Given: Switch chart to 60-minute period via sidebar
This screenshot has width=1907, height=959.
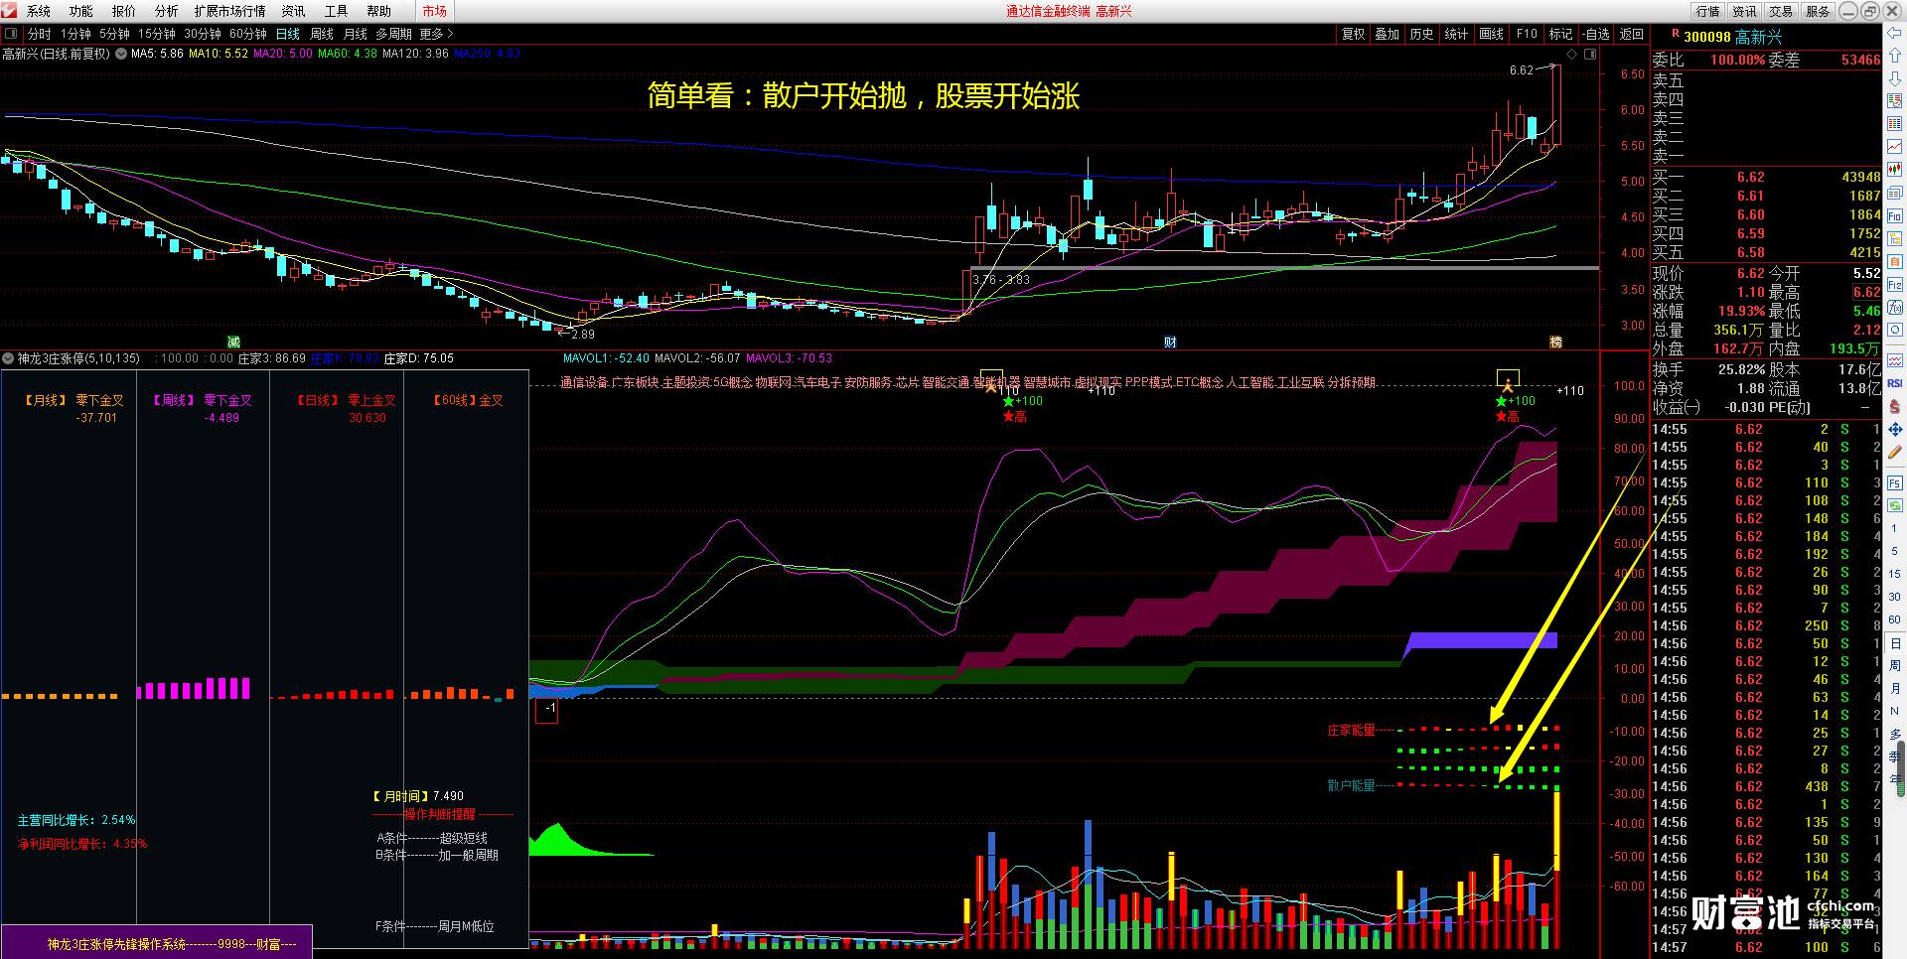Looking at the screenshot, I should pos(1894,619).
